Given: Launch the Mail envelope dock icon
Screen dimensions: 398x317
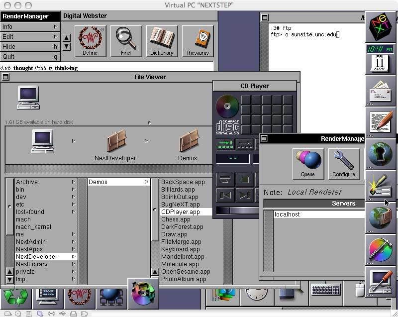Looking at the screenshot, I should point(380,91).
